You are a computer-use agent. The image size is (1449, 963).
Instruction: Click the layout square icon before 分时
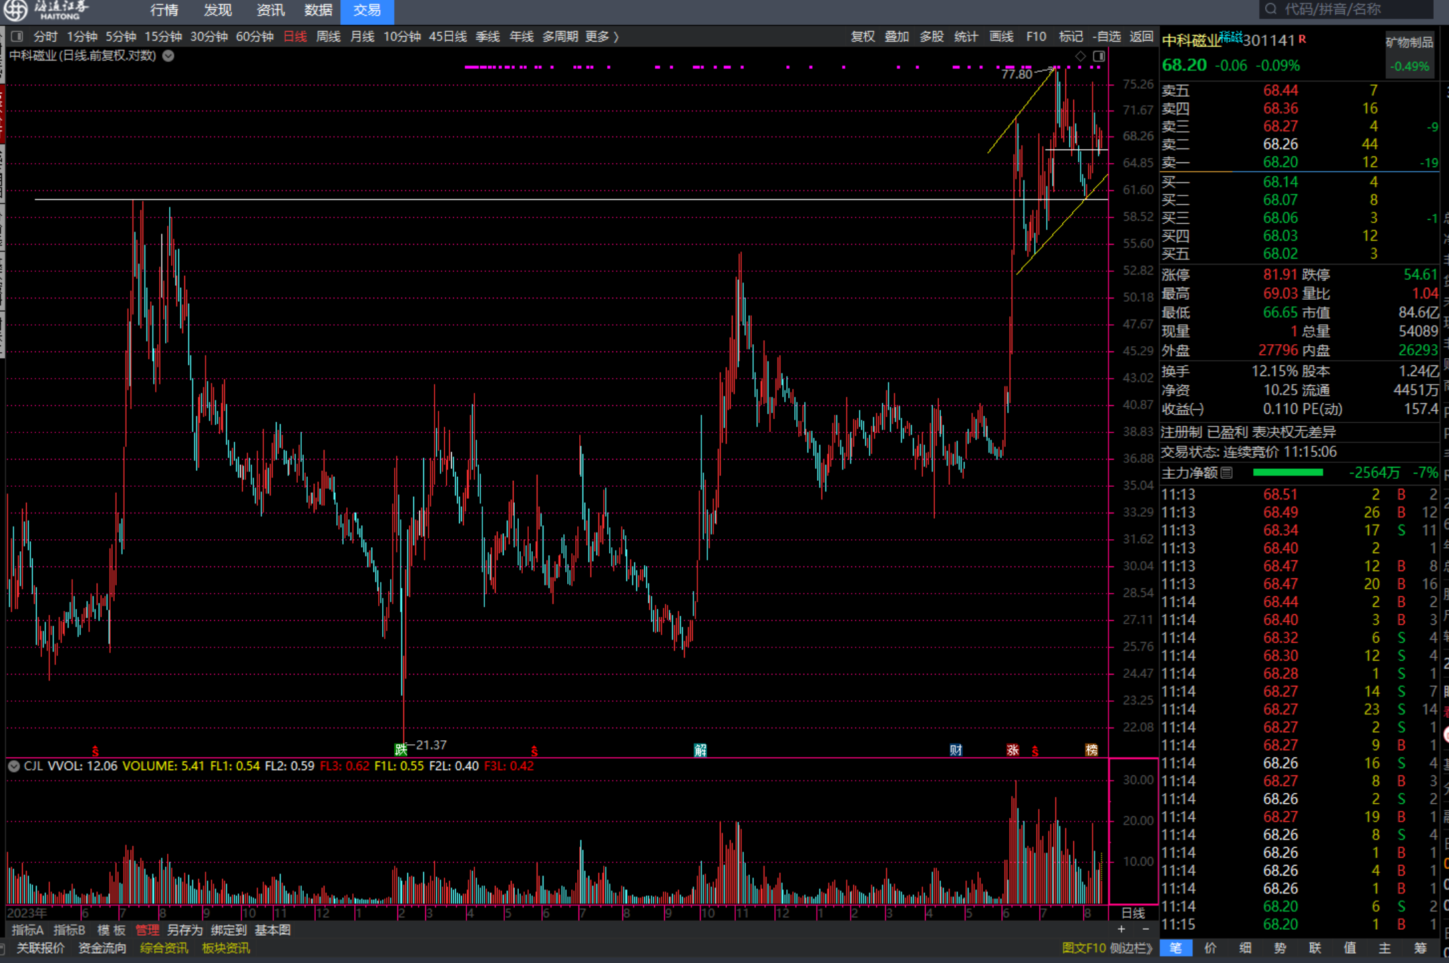coord(17,36)
